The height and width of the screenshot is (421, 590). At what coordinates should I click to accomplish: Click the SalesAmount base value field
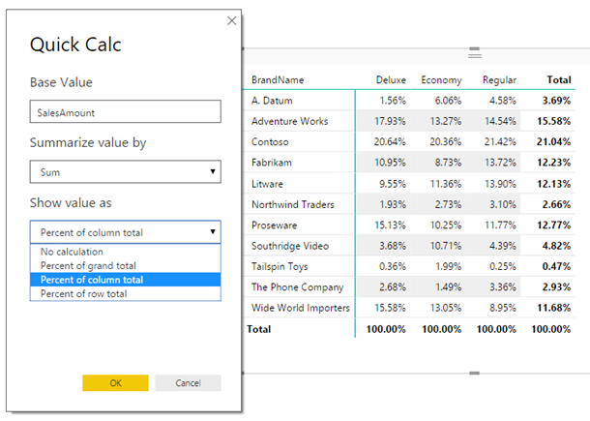pos(126,111)
